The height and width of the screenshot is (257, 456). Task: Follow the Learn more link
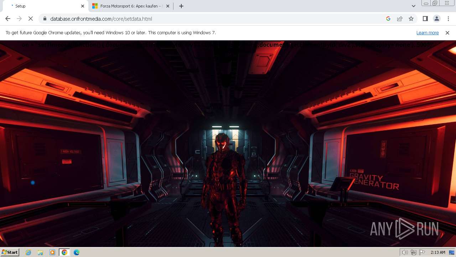[427, 32]
